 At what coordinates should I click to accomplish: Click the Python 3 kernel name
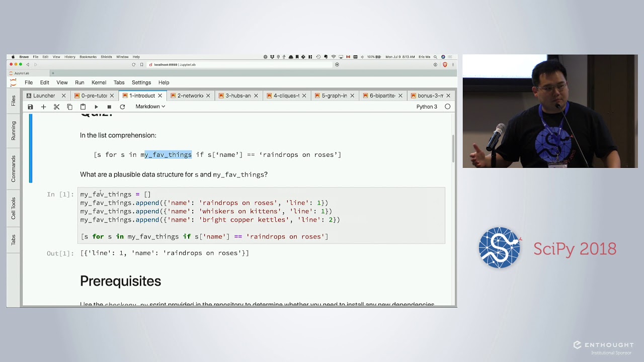pyautogui.click(x=427, y=107)
